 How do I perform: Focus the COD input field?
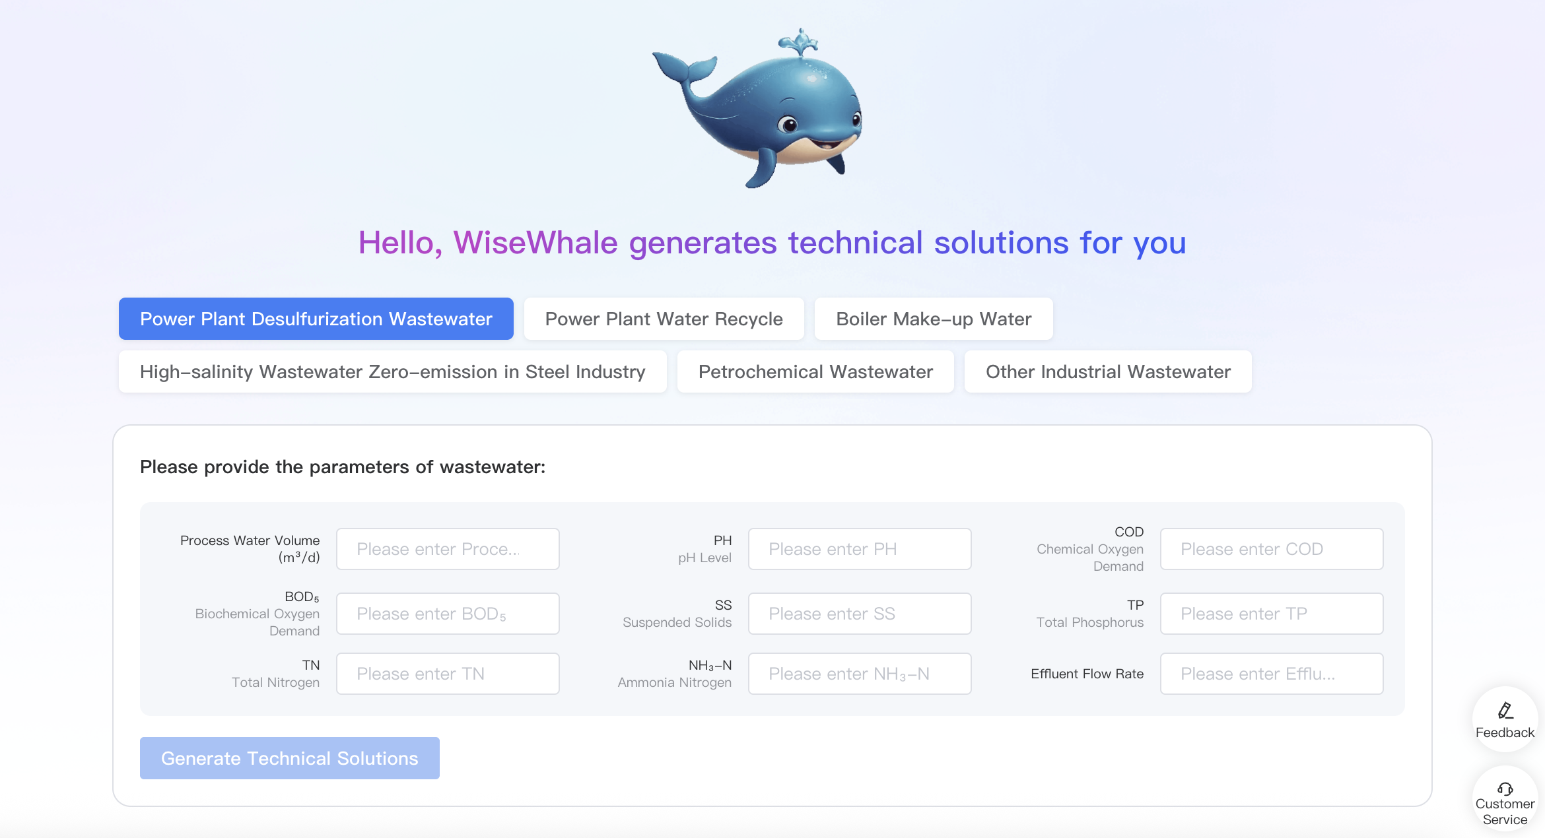coord(1271,549)
